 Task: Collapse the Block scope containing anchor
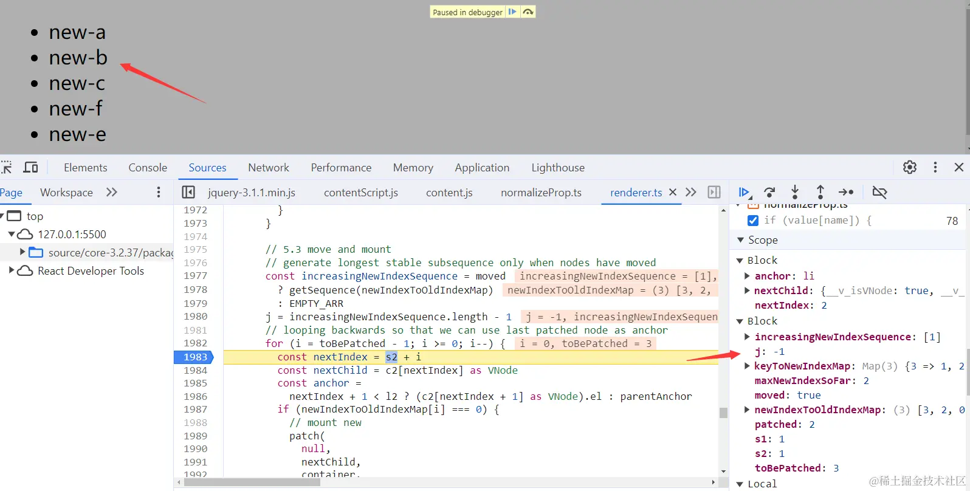(740, 261)
